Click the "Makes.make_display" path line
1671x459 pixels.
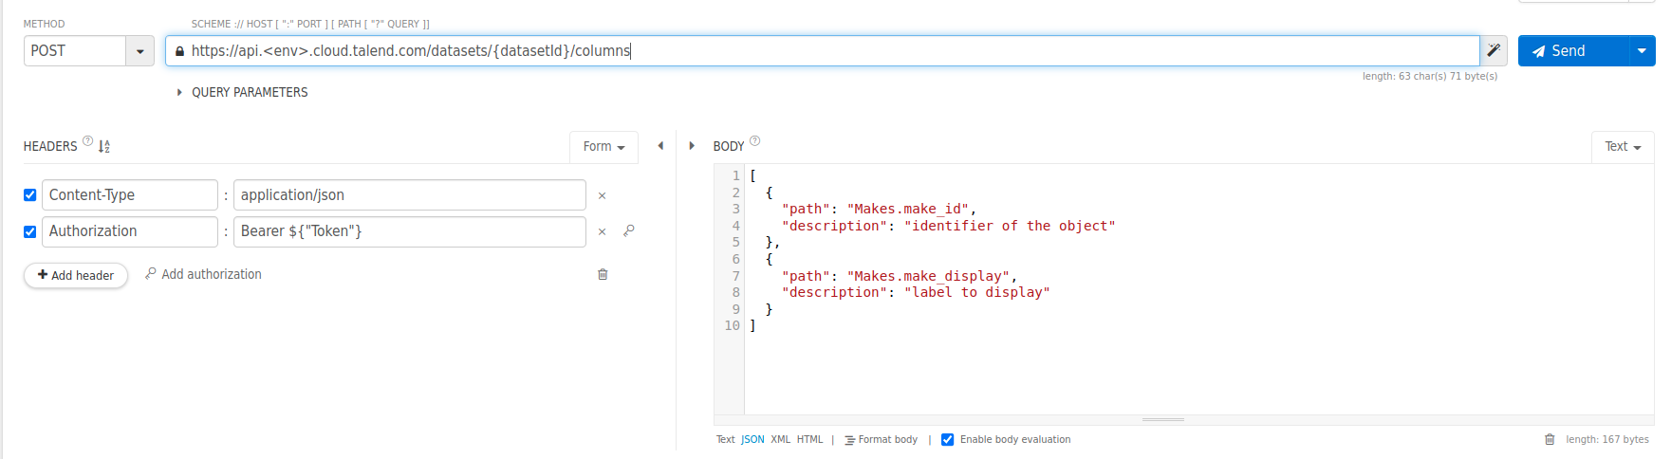(x=899, y=277)
